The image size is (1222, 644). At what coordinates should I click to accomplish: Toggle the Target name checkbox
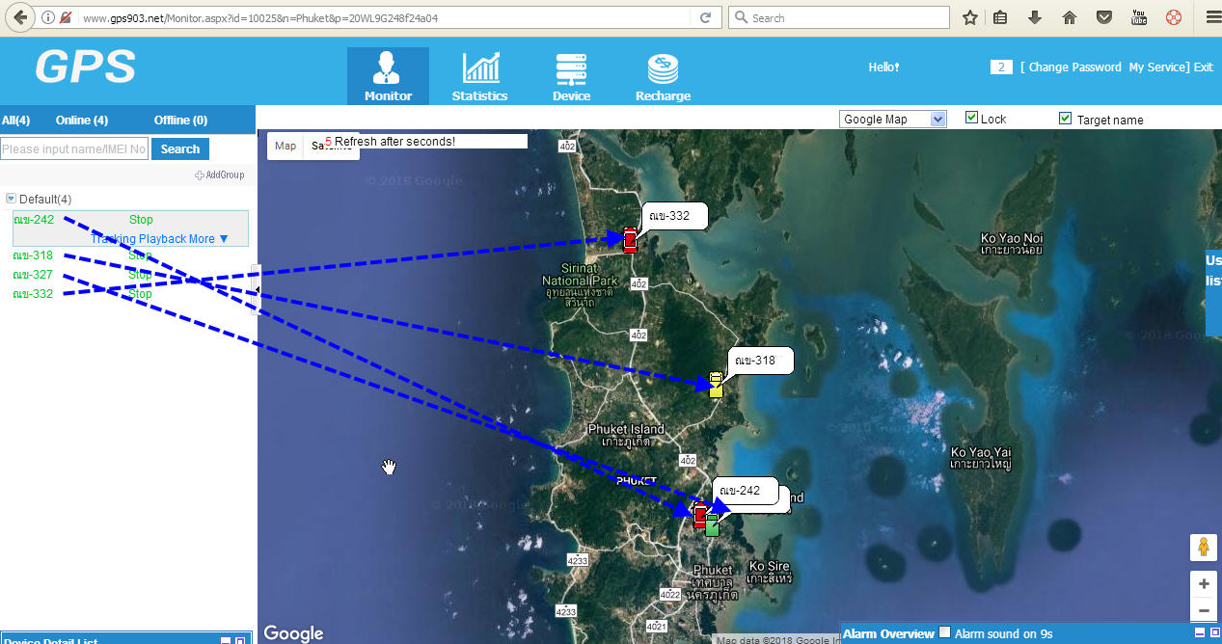(x=1065, y=119)
